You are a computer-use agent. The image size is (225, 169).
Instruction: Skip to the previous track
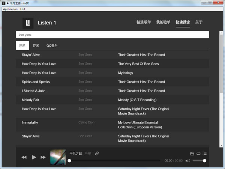pos(24,157)
